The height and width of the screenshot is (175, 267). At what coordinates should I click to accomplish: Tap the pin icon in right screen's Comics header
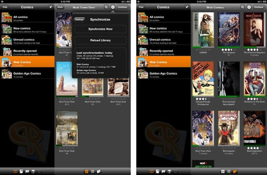(187, 7)
